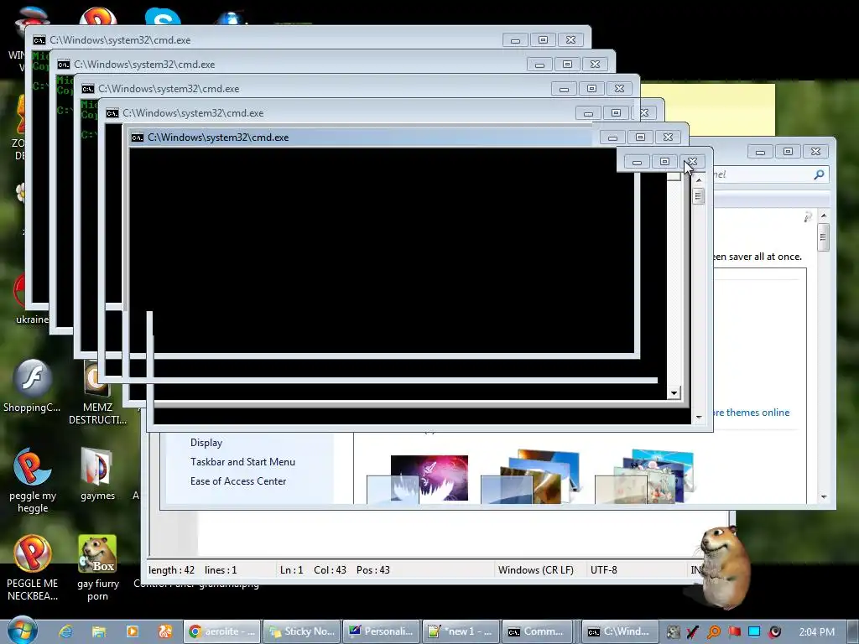Viewport: 859px width, 644px height.
Task: Minimize the Control Panel personalization window
Action: click(x=760, y=152)
